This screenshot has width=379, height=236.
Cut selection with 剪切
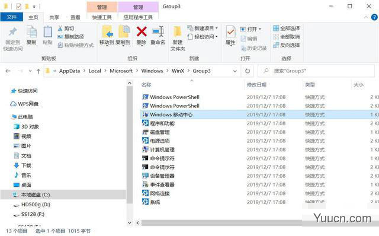[x=66, y=28]
